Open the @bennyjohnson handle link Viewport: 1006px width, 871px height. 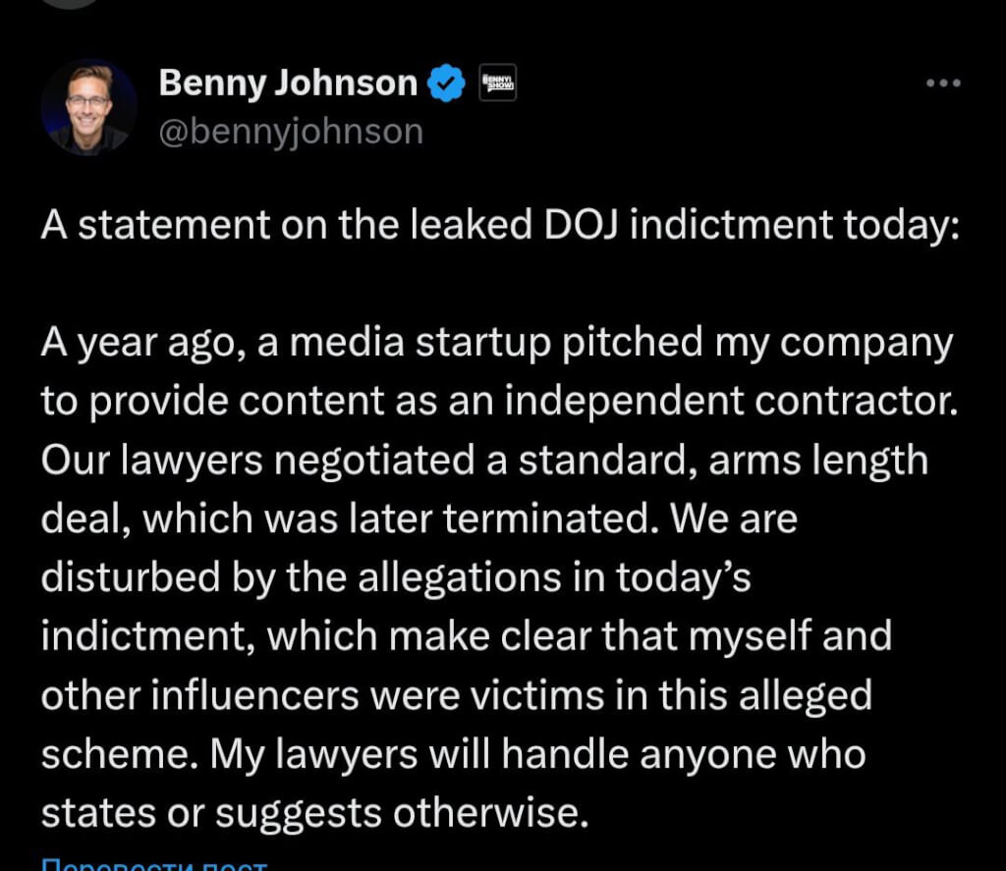point(291,132)
